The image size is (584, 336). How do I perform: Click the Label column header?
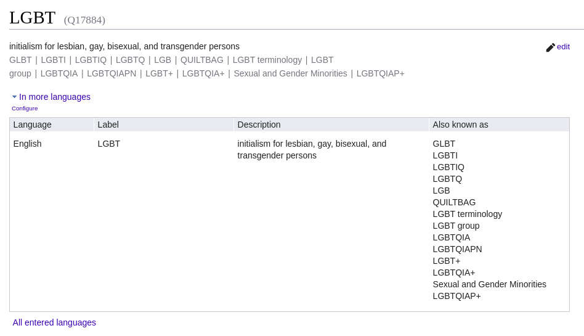click(108, 125)
